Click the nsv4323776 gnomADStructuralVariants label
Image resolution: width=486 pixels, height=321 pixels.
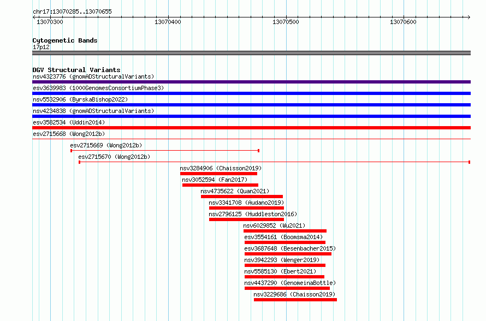tap(93, 76)
